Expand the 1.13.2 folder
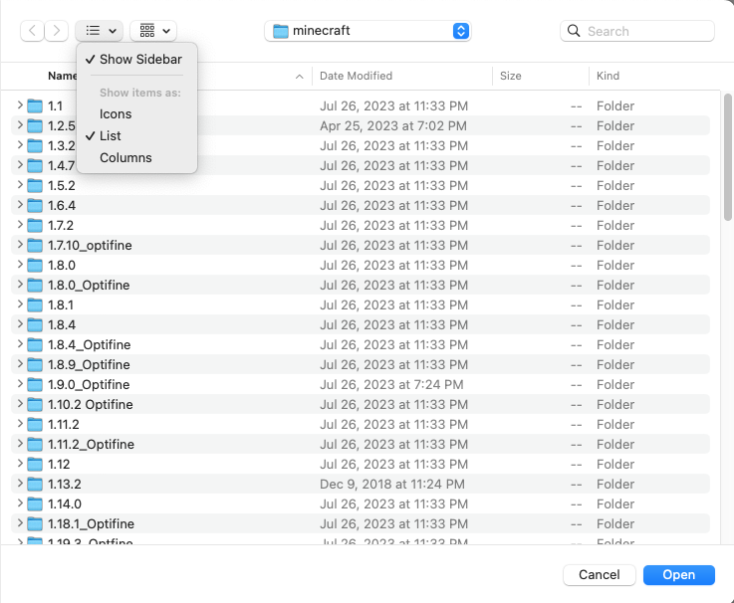Viewport: 734px width, 603px height. [x=20, y=484]
